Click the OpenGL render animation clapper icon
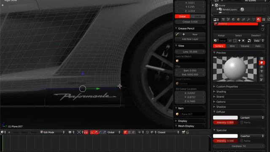The image size is (270, 152). 187,132
